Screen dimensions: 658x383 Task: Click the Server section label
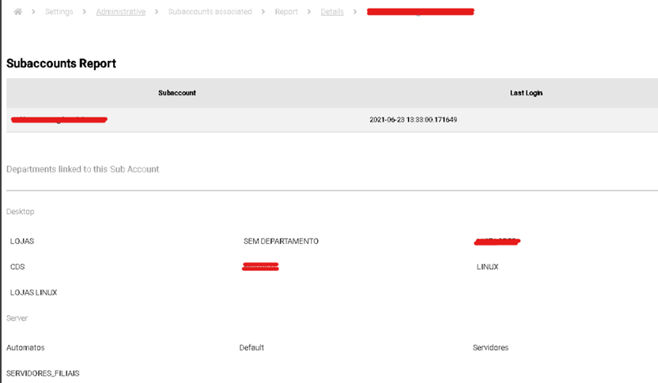17,317
